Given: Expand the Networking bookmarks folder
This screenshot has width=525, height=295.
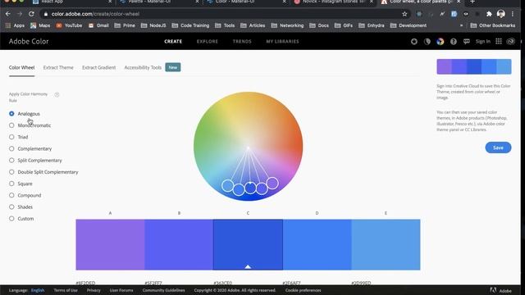Looking at the screenshot, I should 287,25.
